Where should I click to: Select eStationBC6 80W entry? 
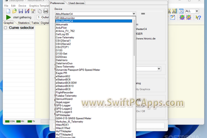pyautogui.click(x=94, y=83)
